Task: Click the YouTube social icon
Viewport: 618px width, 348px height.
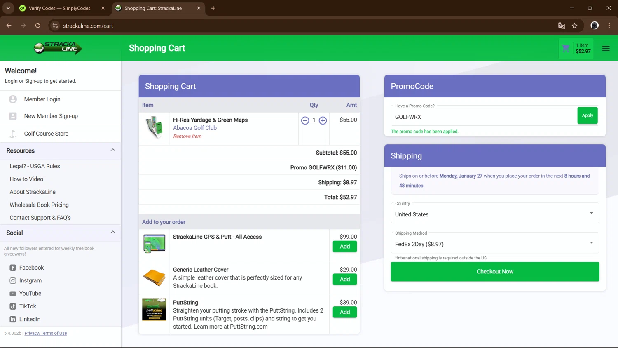Action: 13,294
